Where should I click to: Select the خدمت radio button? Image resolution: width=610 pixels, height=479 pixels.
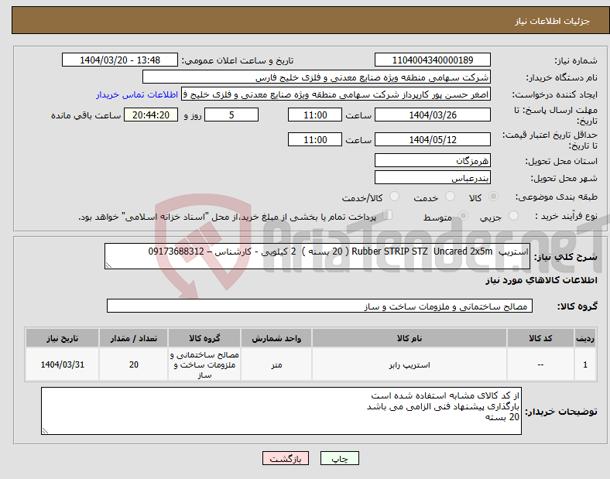[x=450, y=197]
